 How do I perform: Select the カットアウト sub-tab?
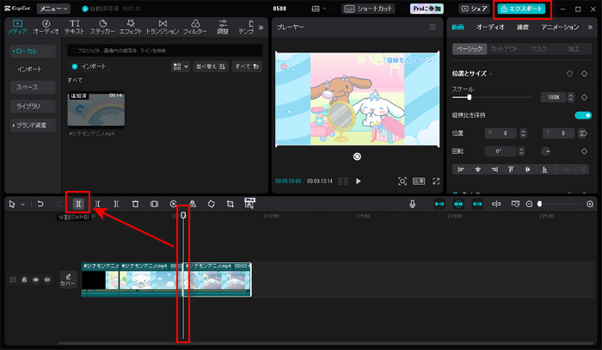point(504,49)
